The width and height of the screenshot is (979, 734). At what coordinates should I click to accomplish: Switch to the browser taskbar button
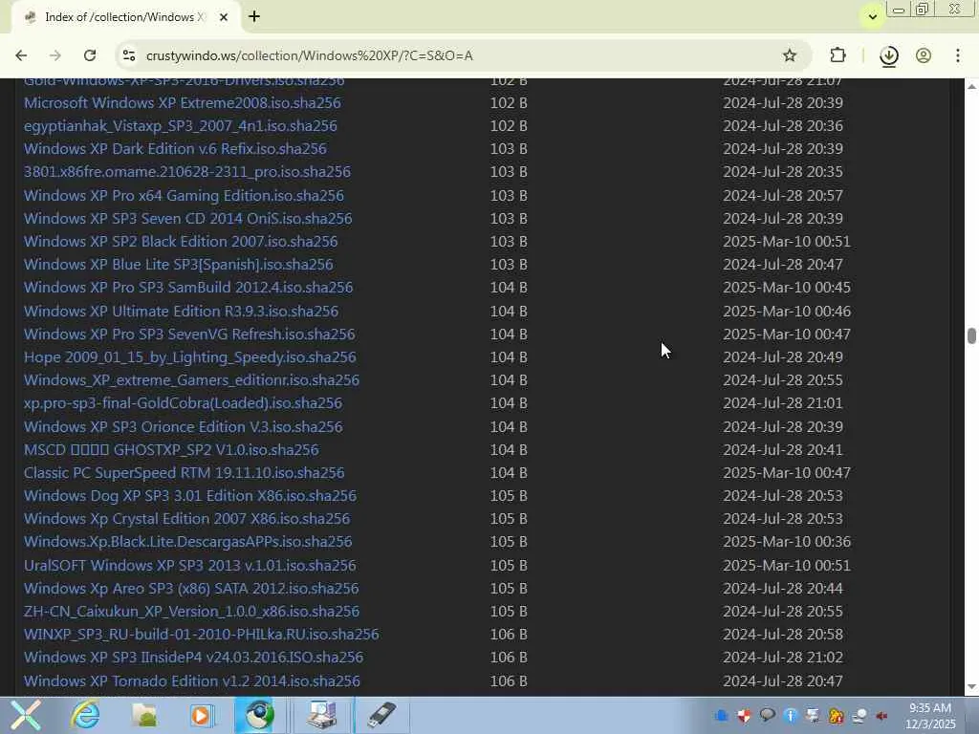pos(259,715)
